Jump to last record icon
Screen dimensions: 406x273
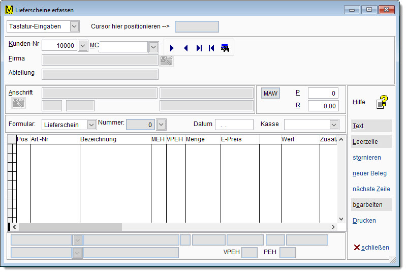[199, 48]
